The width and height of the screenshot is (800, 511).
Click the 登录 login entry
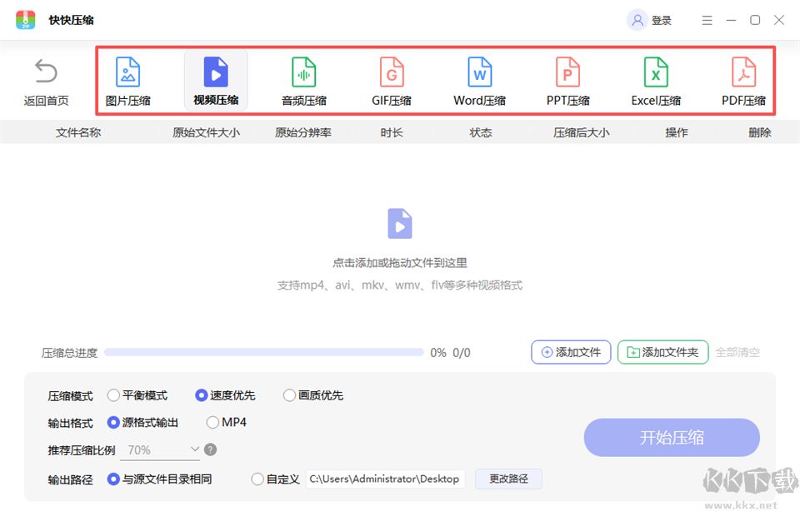[649, 19]
